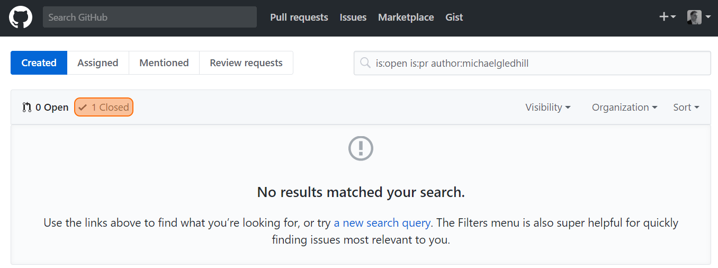Switch to the Mentioned tab

164,62
